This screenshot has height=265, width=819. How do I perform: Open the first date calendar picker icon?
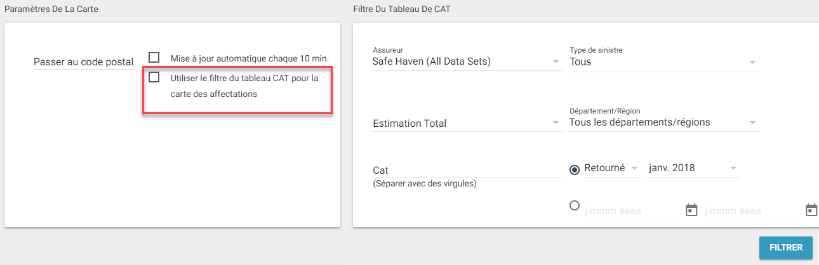point(692,210)
